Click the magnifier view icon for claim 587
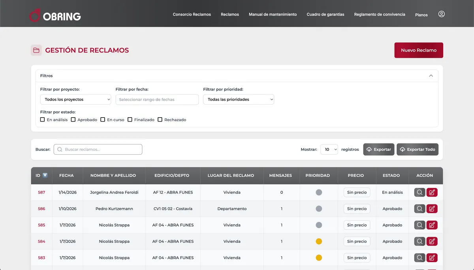This screenshot has height=270, width=474. [419, 192]
